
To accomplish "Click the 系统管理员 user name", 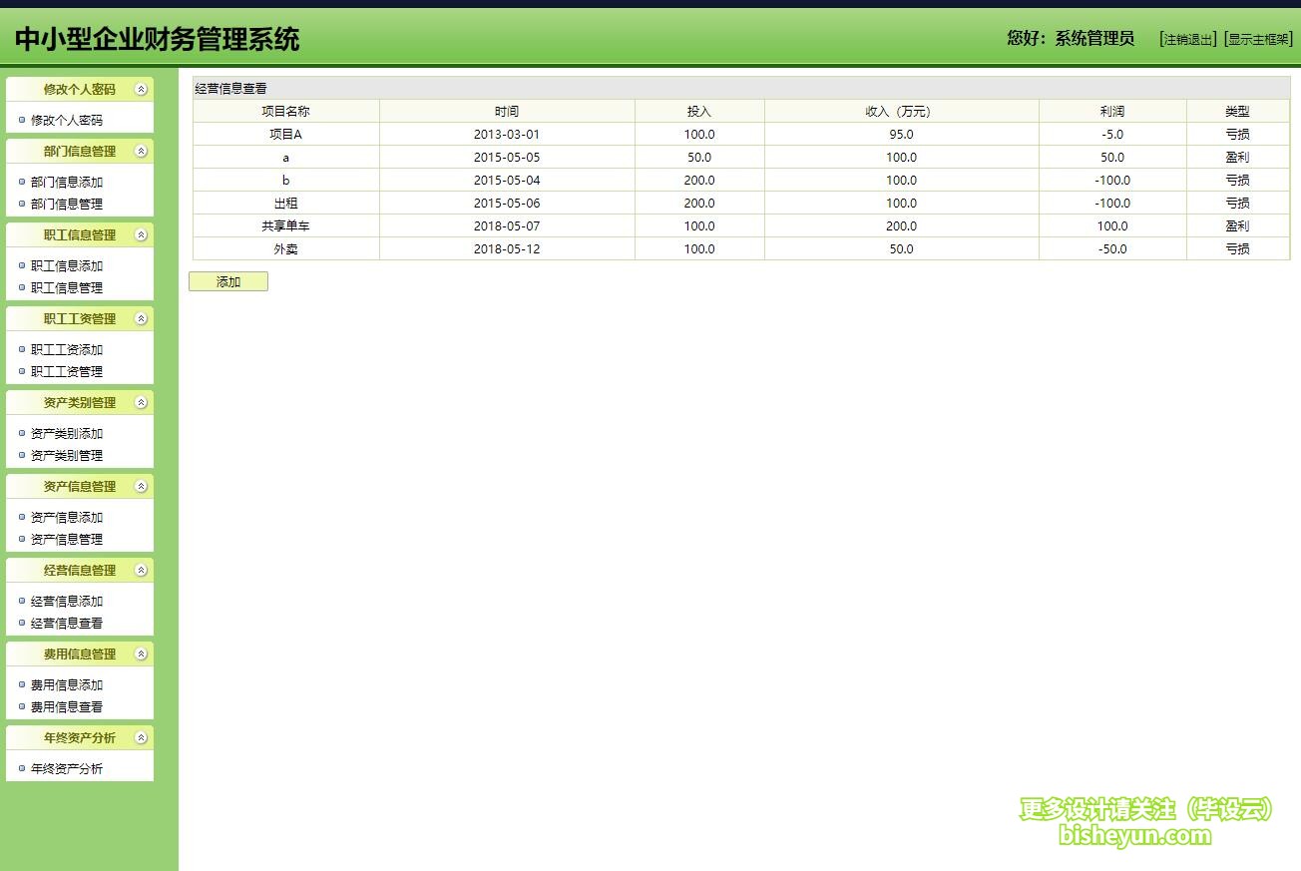I will [x=1094, y=38].
